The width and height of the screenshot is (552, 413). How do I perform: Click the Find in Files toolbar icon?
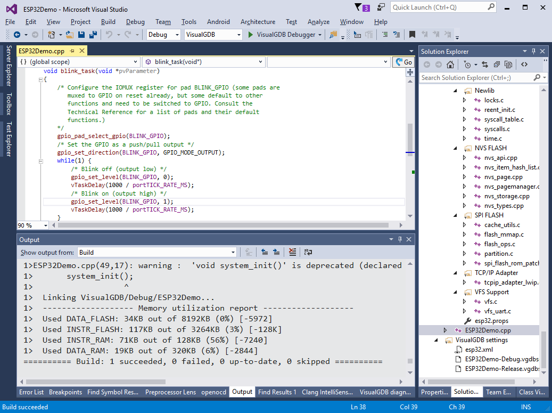[333, 35]
